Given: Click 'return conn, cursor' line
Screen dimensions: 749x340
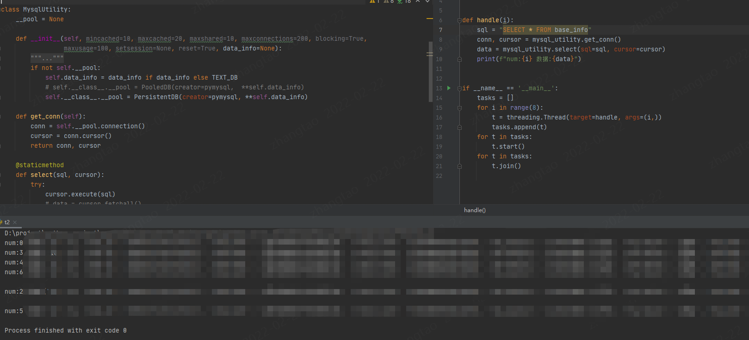Looking at the screenshot, I should 66,146.
